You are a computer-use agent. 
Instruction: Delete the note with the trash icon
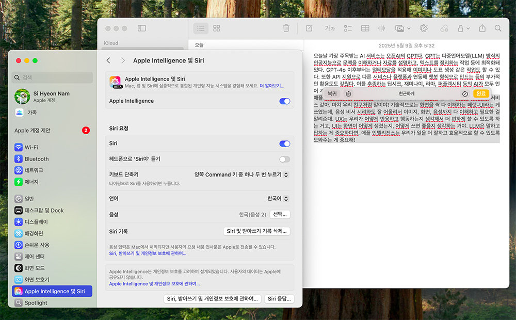(286, 28)
